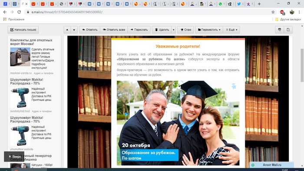Click the page vertical scrollbar thumb
The height and width of the screenshot is (171, 304).
tap(302, 65)
